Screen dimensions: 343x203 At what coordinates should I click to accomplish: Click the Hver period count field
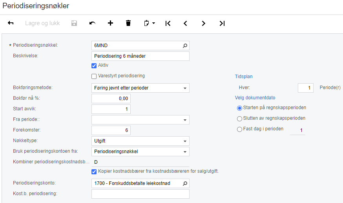(306, 88)
